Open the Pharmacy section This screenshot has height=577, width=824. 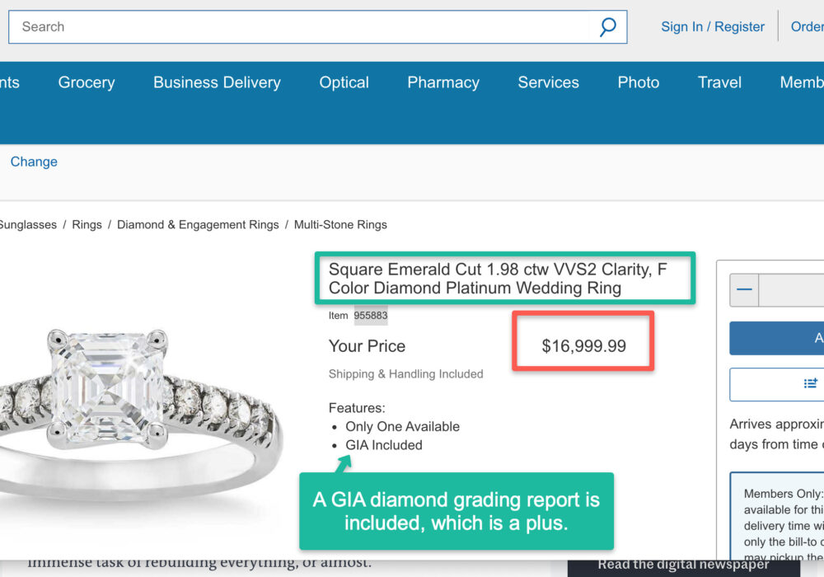(x=443, y=82)
